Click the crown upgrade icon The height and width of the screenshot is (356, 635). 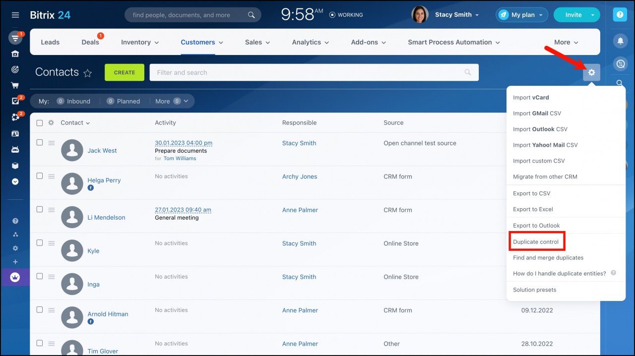tap(15, 277)
